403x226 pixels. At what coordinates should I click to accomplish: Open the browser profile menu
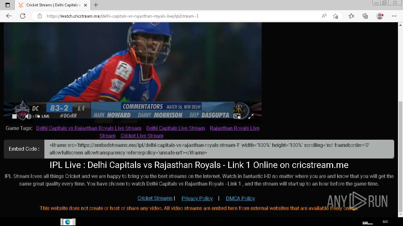click(380, 16)
